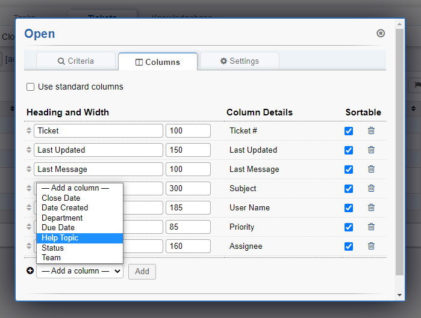The image size is (421, 318).
Task: Switch to the Criteria tab
Action: pos(76,61)
